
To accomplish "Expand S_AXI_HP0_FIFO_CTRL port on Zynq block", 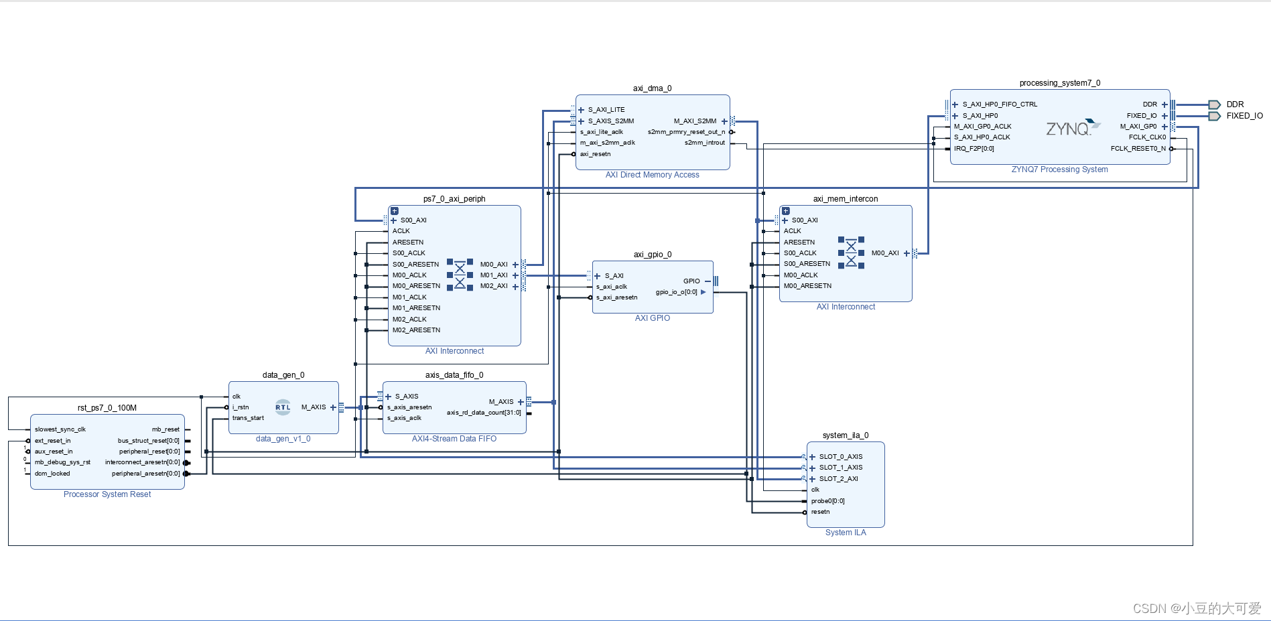I will pos(955,105).
